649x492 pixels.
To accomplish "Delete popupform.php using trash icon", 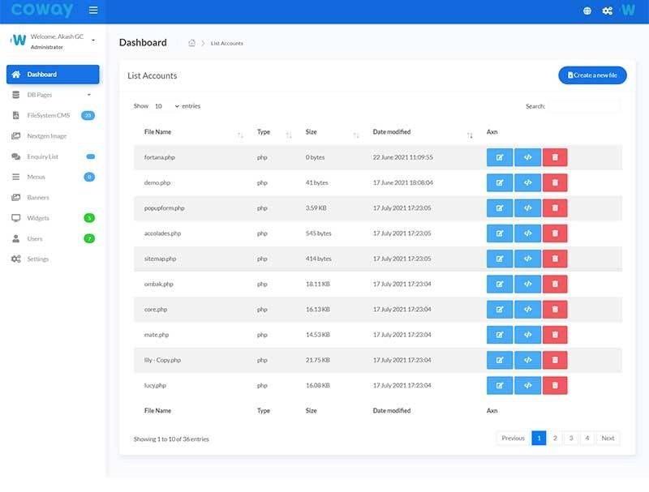I will pyautogui.click(x=555, y=208).
